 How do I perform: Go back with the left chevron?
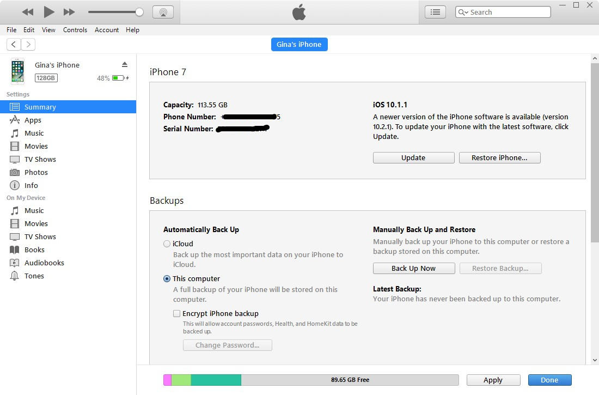[14, 44]
